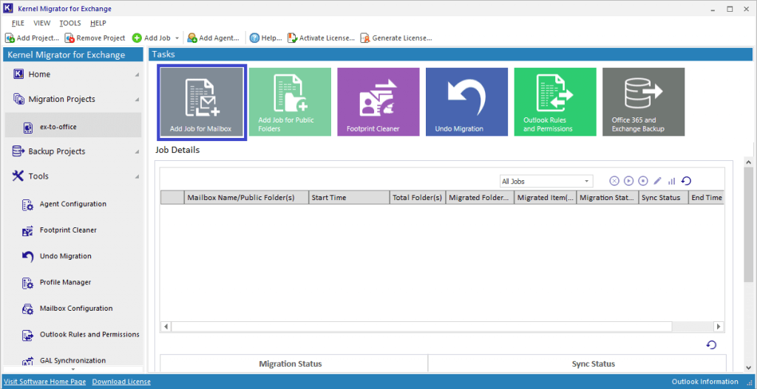Click the edit job pencil icon
Viewport: 757px width, 389px height.
click(x=657, y=181)
